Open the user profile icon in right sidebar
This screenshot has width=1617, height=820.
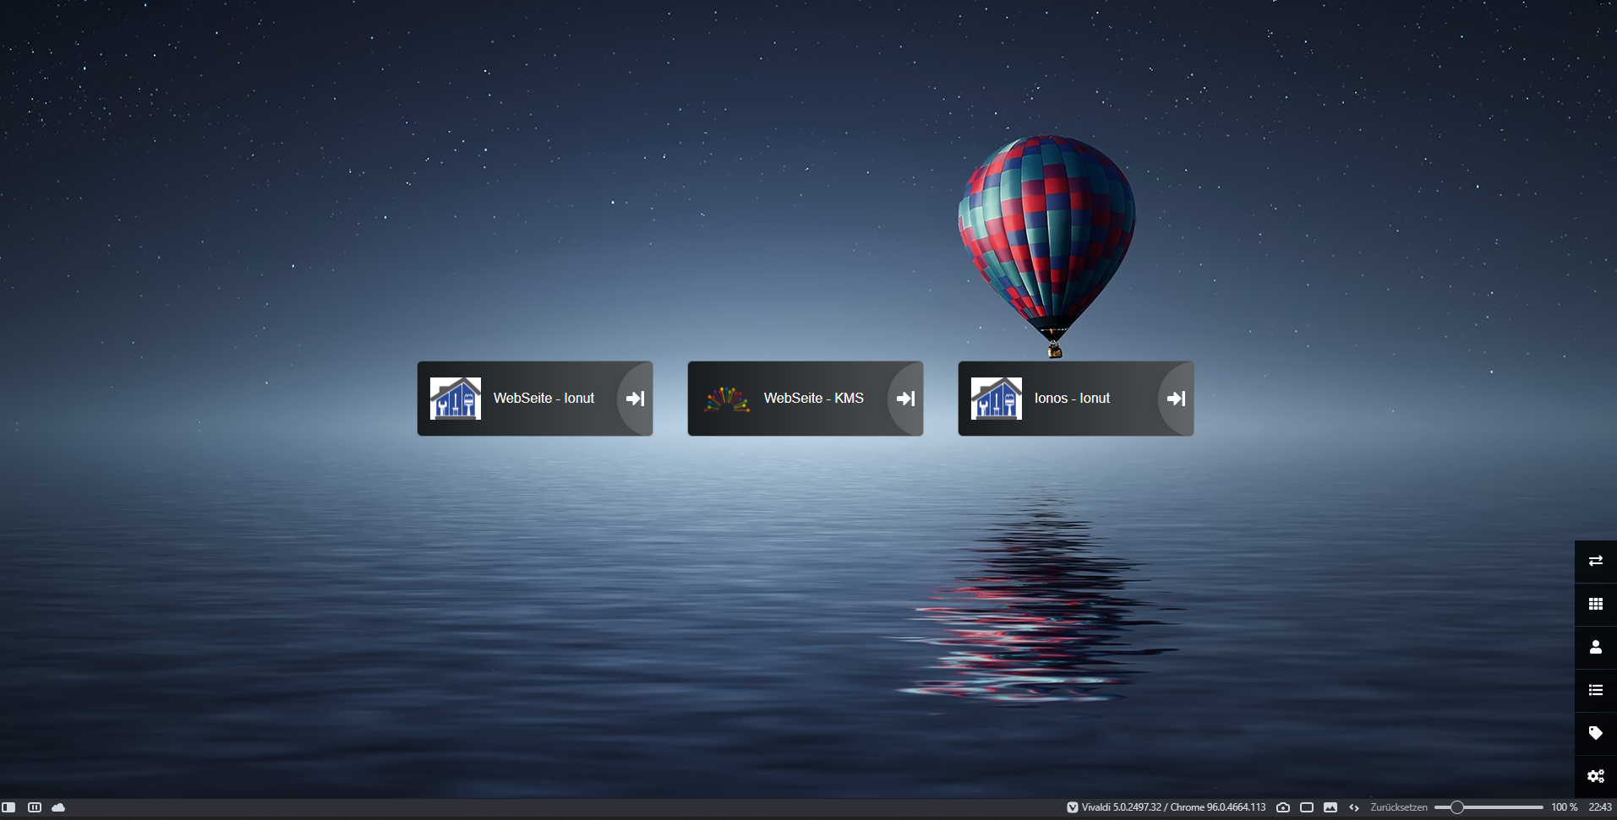[1596, 647]
